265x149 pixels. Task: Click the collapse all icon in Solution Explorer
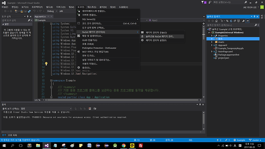235,21
